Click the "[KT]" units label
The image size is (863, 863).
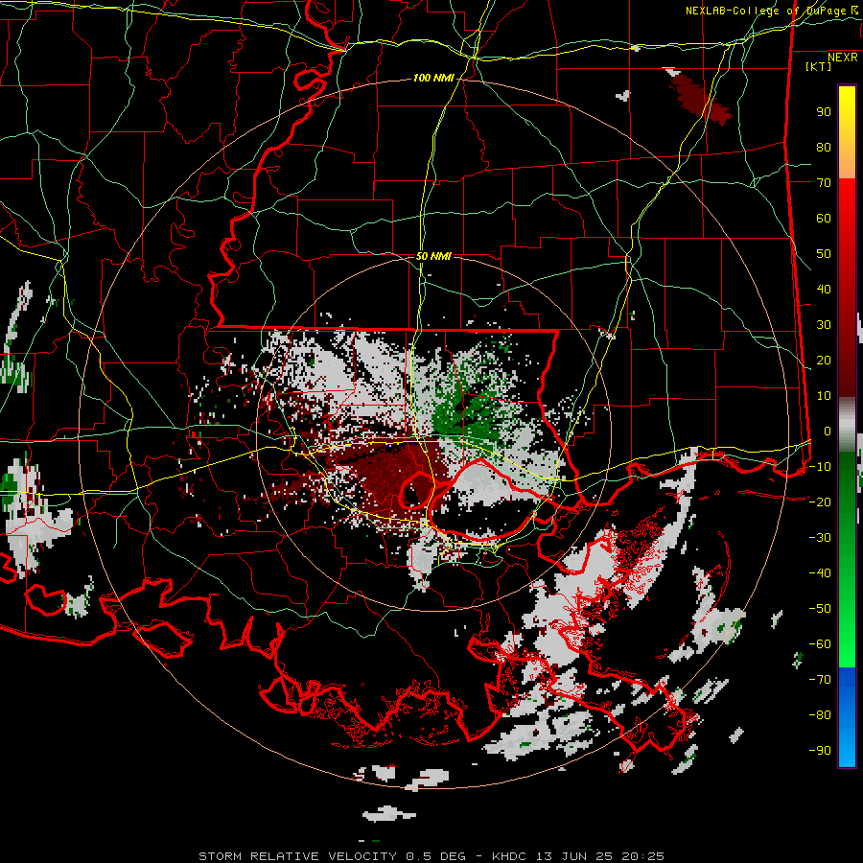click(x=819, y=66)
